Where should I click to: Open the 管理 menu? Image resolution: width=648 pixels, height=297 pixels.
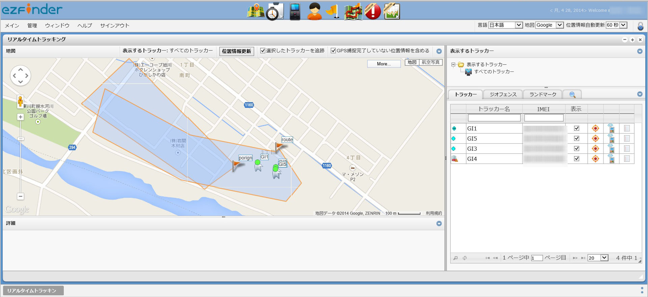pos(32,26)
